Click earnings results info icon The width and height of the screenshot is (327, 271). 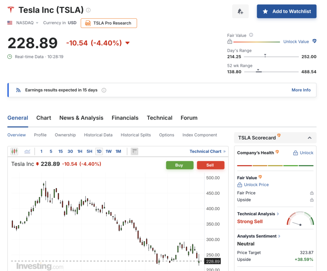click(104, 90)
